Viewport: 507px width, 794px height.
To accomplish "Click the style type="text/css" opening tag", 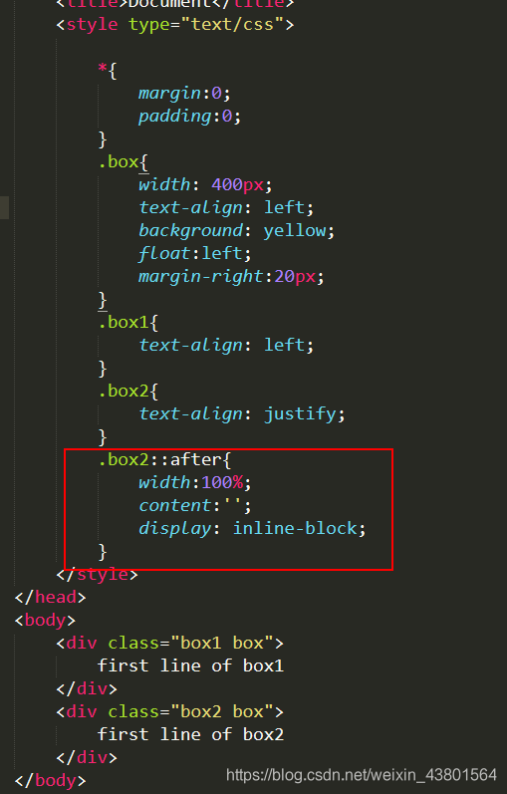I will 174,24.
